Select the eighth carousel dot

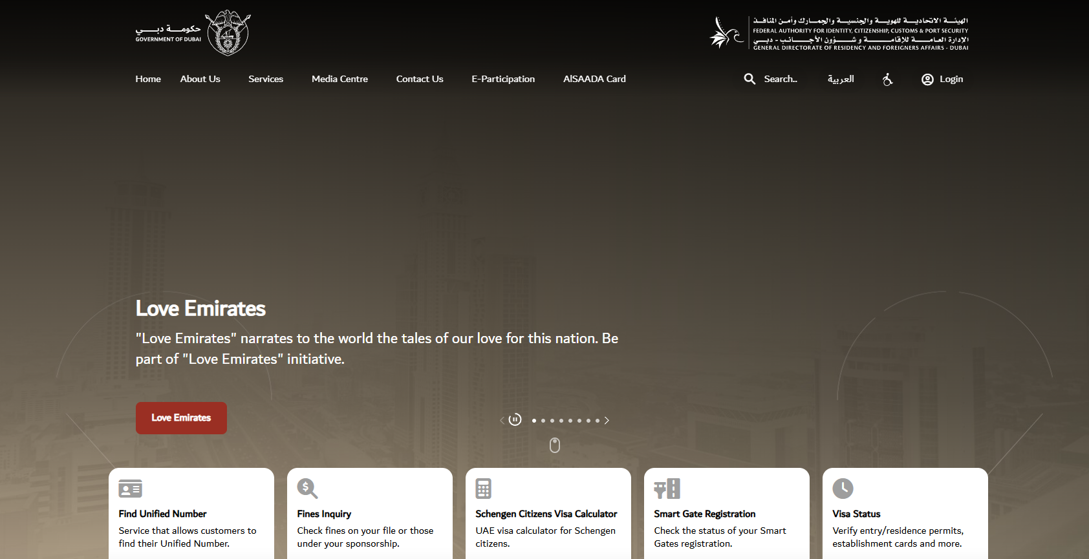tap(598, 421)
